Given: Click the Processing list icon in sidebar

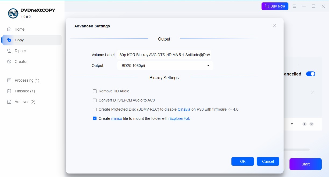Looking at the screenshot, I should pyautogui.click(x=9, y=80).
